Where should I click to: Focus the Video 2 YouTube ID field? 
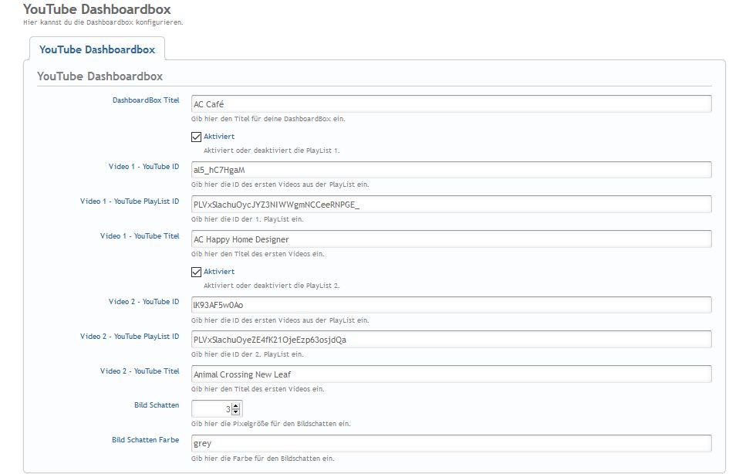click(451, 305)
